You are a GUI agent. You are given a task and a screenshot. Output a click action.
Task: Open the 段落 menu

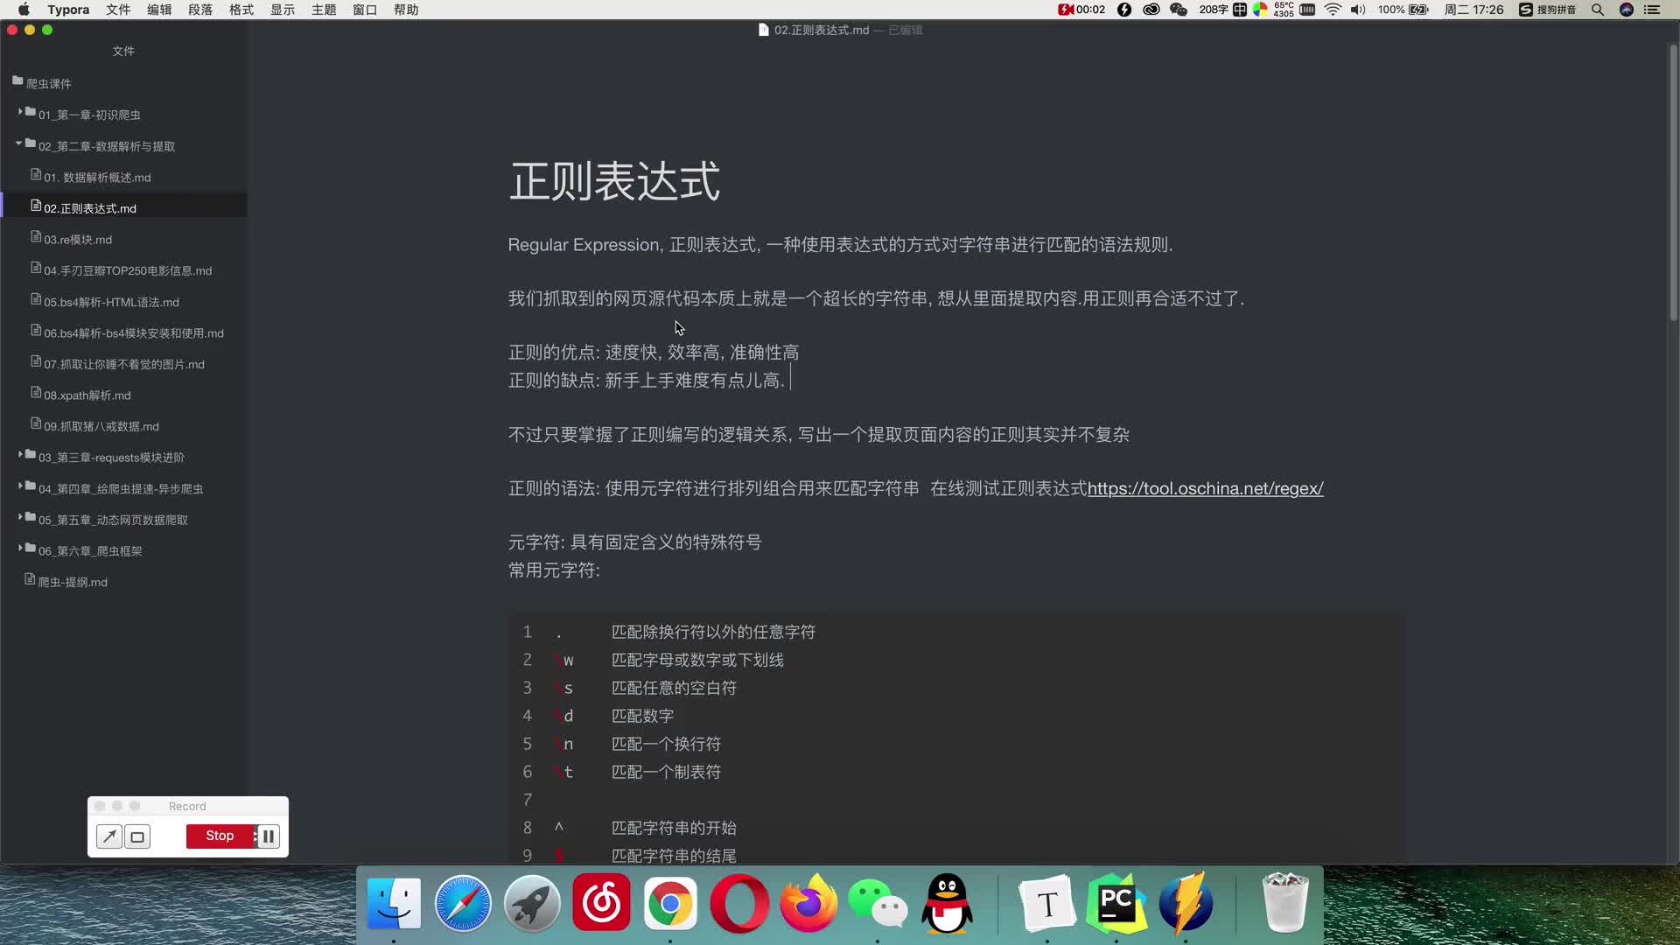[200, 10]
